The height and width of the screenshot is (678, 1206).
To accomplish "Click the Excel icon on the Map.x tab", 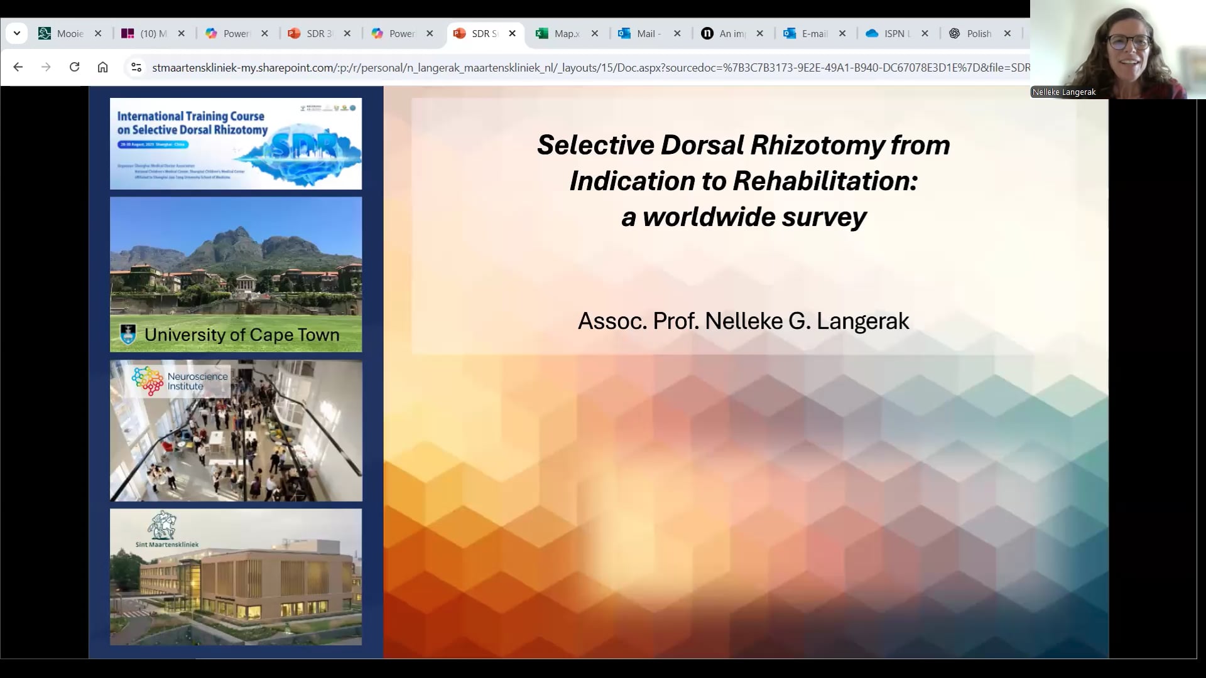I will 542,33.
